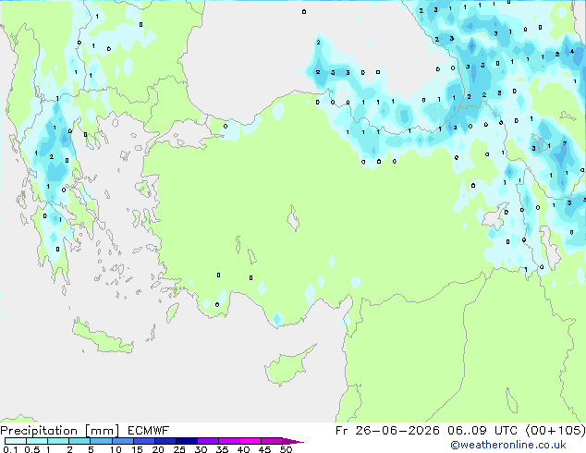Select the 2–5 mm legend color swatch
Viewport: 586px width, 453px height.
point(79,441)
